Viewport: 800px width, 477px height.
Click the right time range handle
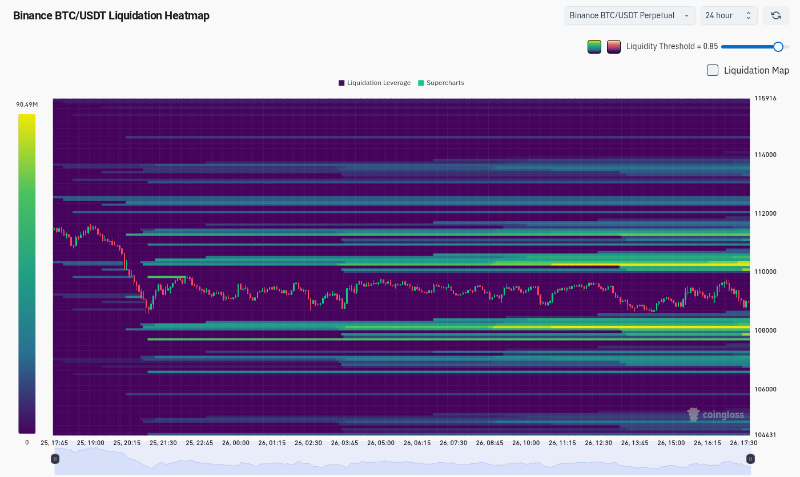(x=750, y=459)
